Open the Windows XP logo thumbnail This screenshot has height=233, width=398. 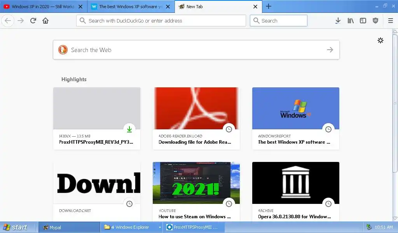click(x=296, y=108)
